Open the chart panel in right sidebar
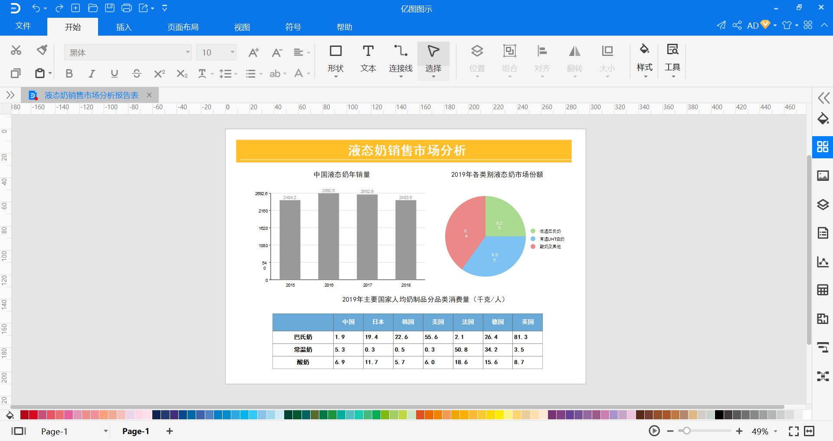The image size is (833, 441). 823,262
